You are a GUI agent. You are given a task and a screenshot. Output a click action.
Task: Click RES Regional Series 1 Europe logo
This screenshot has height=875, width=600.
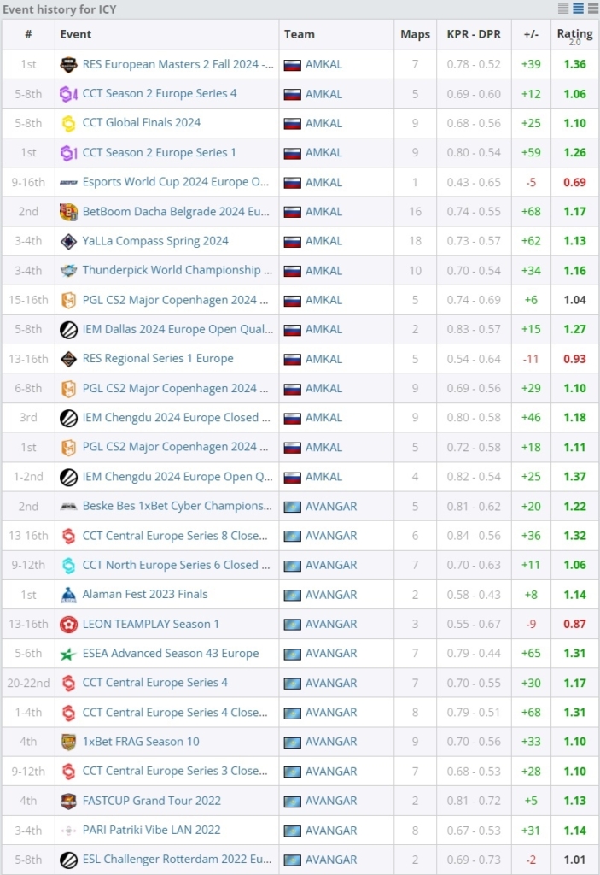(x=68, y=359)
